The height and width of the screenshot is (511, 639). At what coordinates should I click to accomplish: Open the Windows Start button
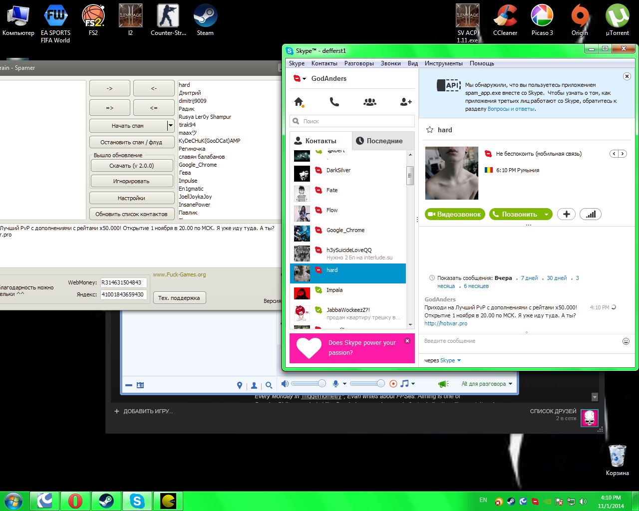pos(13,501)
